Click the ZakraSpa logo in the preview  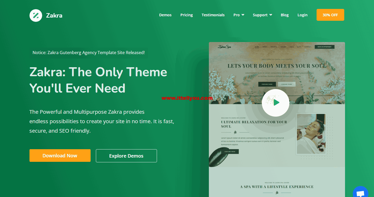click(x=224, y=47)
